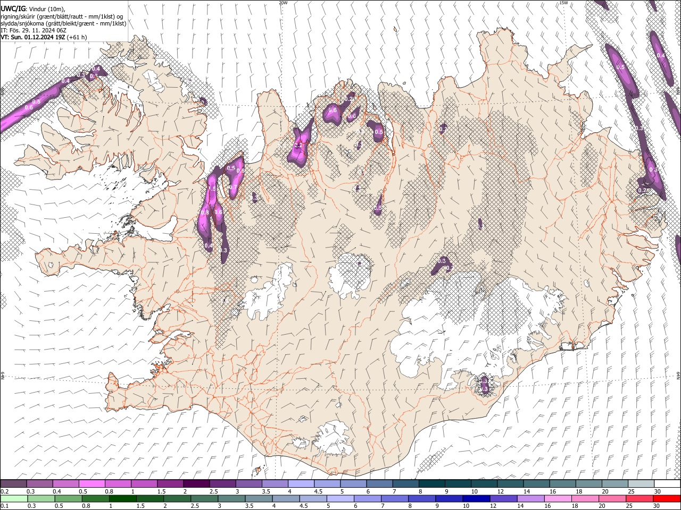Click the magenta swatch labeled 1 in the purple legend
The image size is (681, 510).
tap(144, 484)
